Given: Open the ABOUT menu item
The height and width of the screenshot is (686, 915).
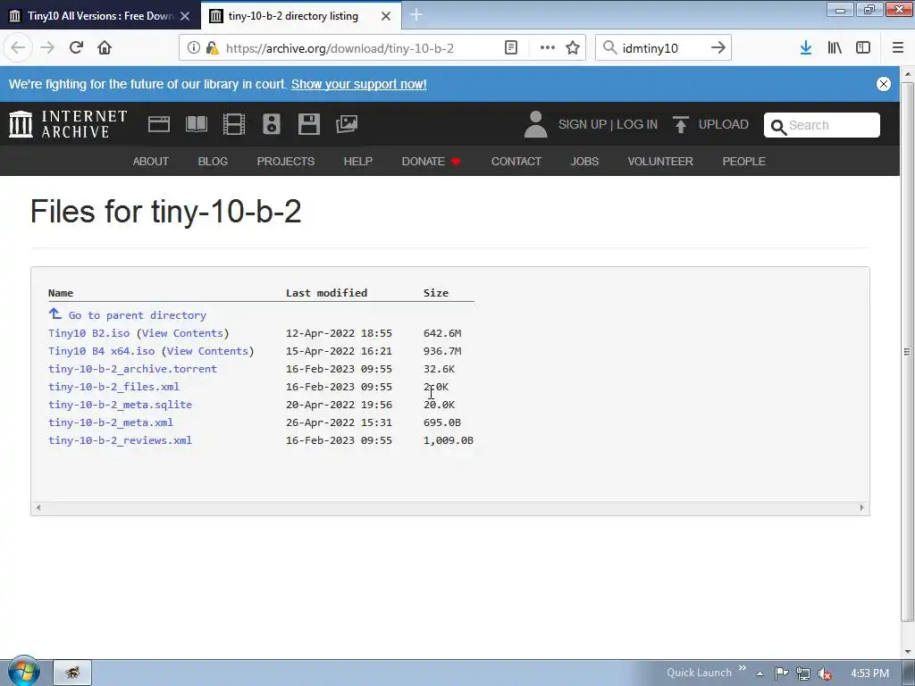Looking at the screenshot, I should click(150, 162).
